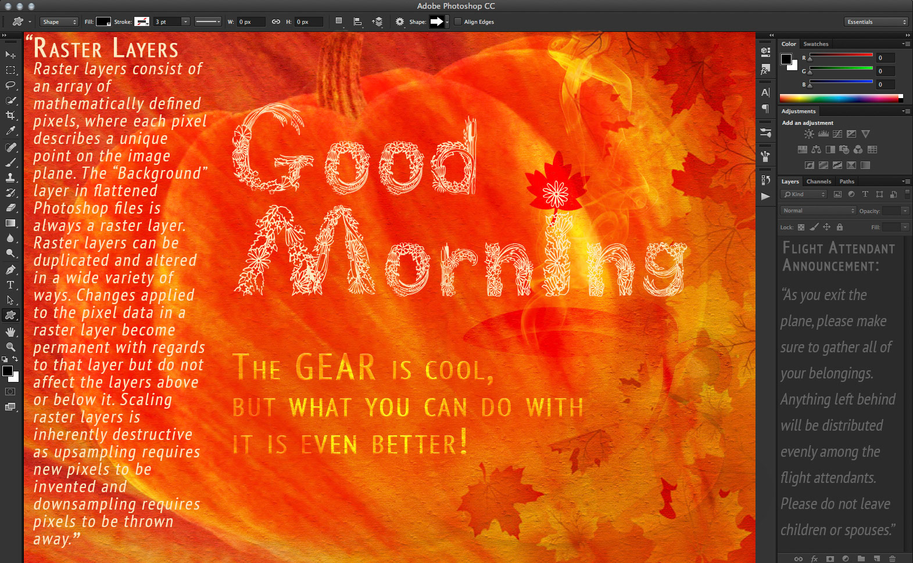Open the Actions panel play icon

point(765,196)
